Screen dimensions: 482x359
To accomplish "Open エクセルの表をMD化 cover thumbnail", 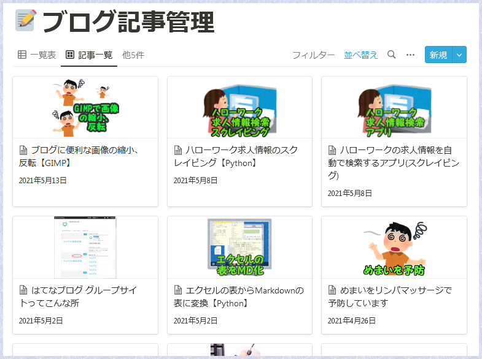I will (239, 247).
